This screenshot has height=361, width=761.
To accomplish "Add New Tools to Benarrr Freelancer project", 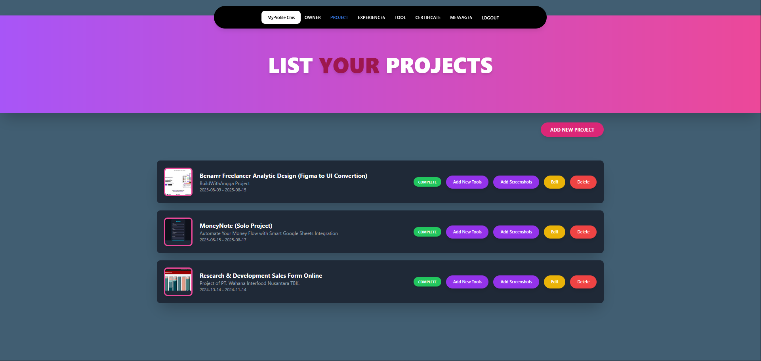I will pyautogui.click(x=467, y=182).
